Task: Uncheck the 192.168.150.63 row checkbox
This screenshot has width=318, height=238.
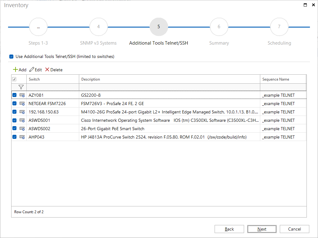Action: pyautogui.click(x=14, y=112)
